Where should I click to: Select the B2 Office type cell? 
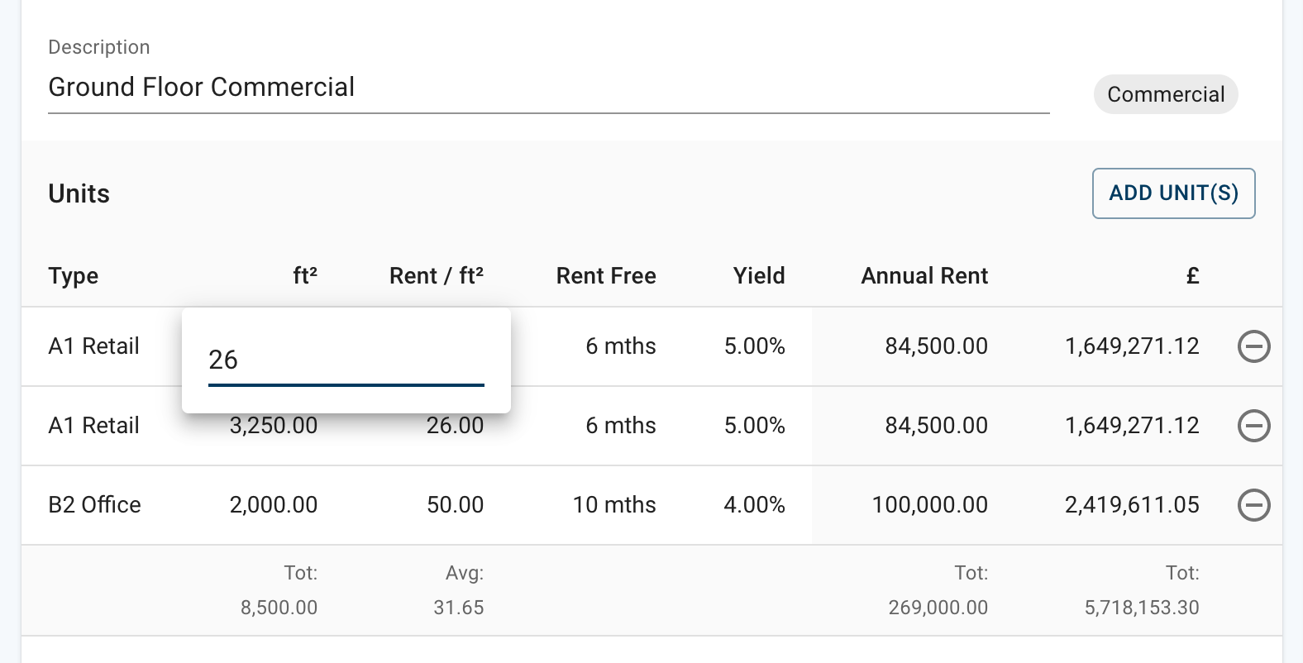click(x=95, y=505)
